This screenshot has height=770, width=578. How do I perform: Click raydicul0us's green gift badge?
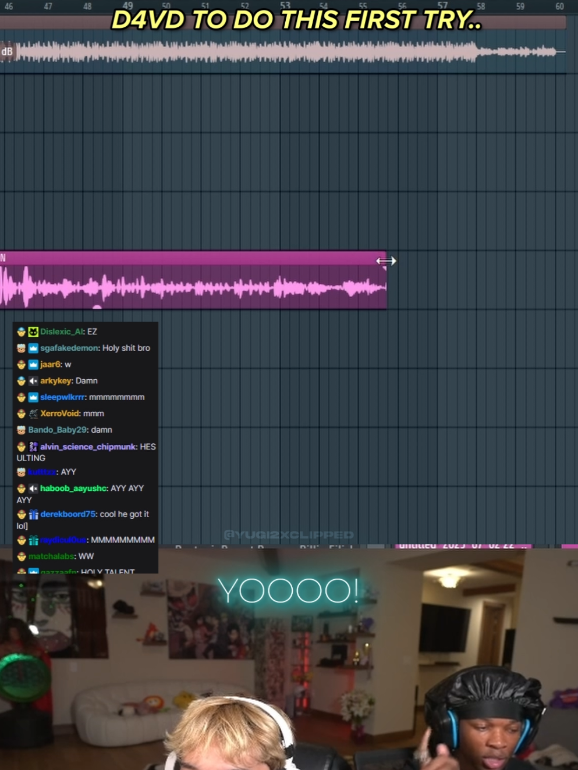point(33,540)
